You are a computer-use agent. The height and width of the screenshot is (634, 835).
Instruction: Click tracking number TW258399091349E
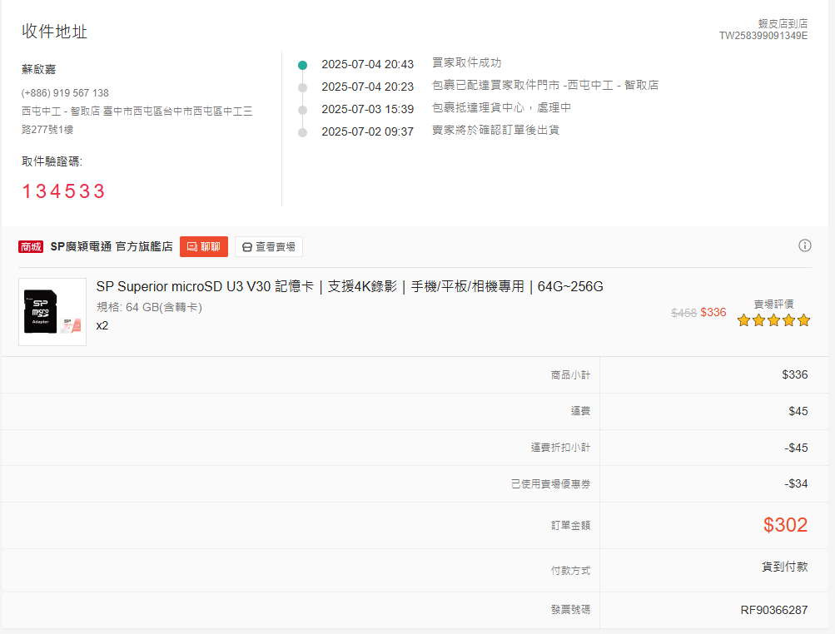[x=763, y=36]
